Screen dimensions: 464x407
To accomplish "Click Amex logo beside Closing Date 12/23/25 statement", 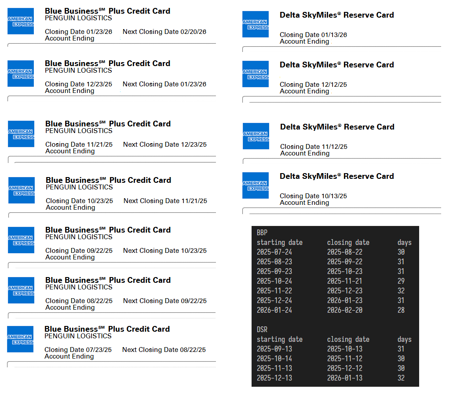I will pos(21,74).
